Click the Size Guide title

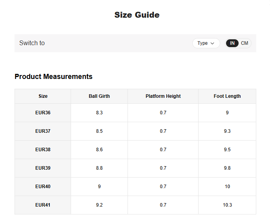(x=137, y=15)
